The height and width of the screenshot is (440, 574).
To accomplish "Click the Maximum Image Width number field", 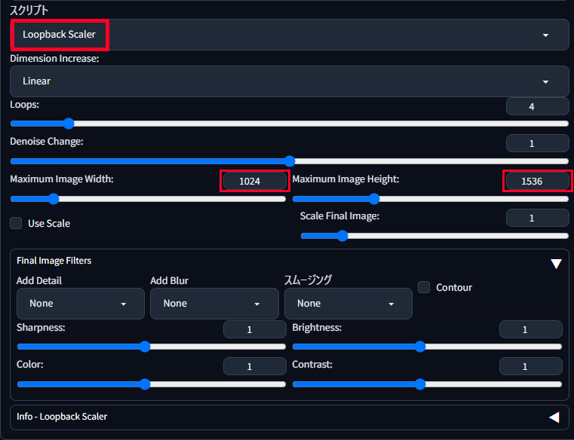I will (x=255, y=181).
